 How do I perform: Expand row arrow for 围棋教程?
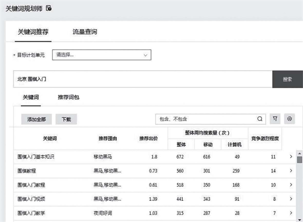(x=290, y=171)
